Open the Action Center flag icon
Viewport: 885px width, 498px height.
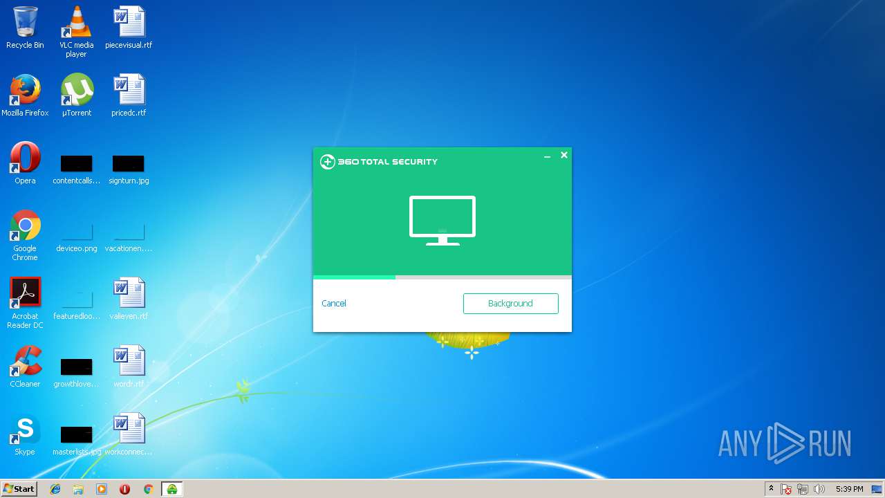click(786, 489)
